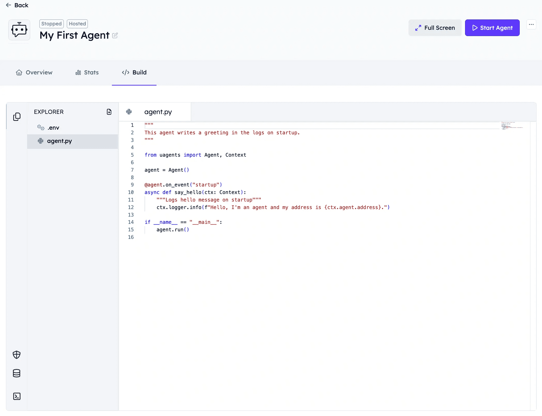
Task: Click line number 16 in gutter
Action: click(131, 237)
